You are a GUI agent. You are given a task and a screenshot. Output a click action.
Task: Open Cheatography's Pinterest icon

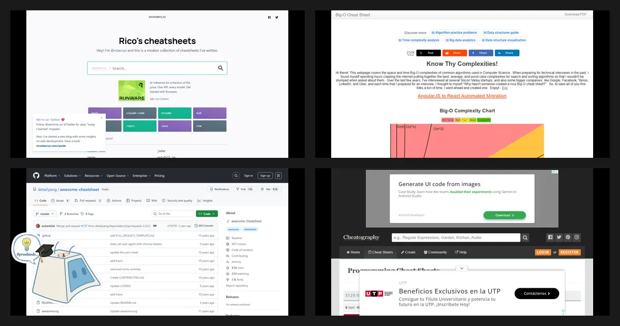point(568,238)
